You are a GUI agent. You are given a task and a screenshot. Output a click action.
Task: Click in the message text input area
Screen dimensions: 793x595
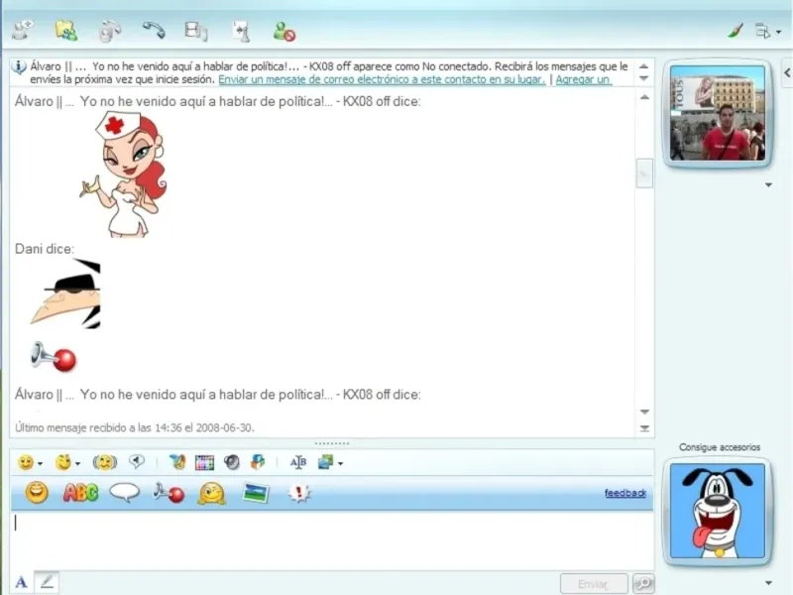332,539
